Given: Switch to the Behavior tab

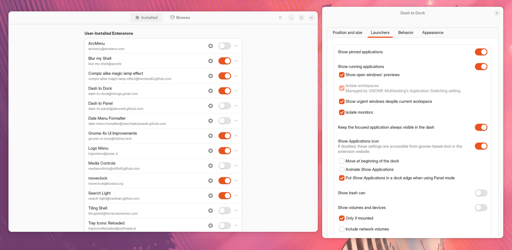Looking at the screenshot, I should coord(406,33).
